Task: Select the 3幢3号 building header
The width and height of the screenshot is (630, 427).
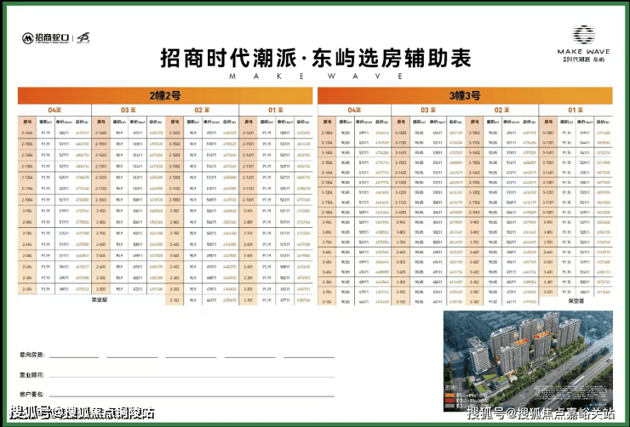Action: click(465, 95)
